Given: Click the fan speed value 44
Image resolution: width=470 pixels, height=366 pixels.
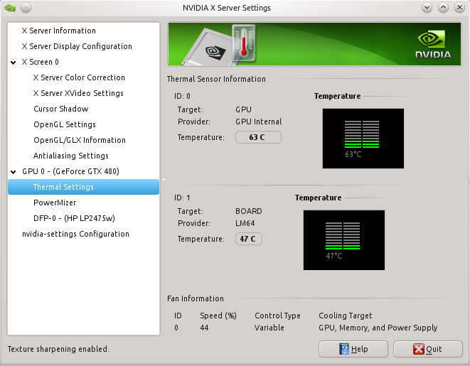Looking at the screenshot, I should [204, 328].
